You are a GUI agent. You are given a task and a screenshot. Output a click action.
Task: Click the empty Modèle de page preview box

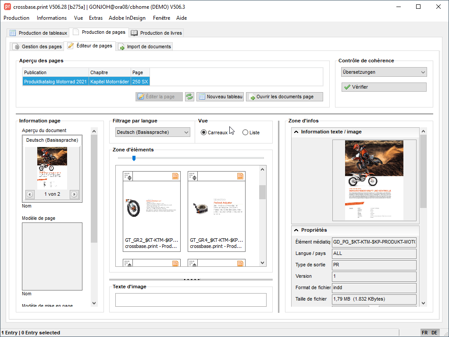click(x=52, y=256)
